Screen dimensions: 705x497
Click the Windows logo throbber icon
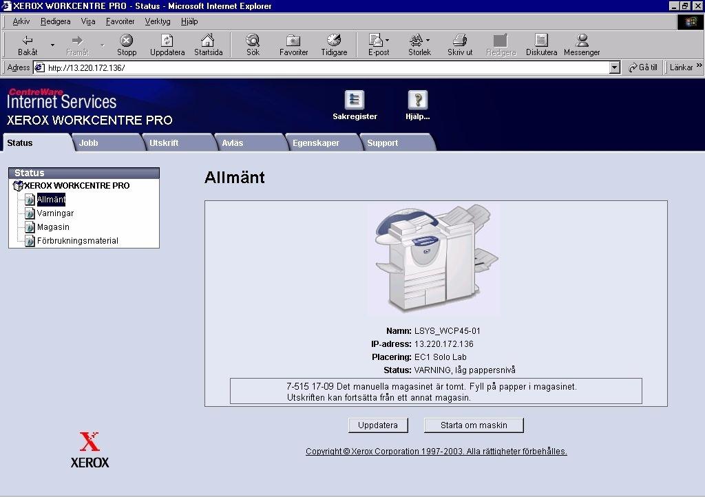[x=690, y=22]
